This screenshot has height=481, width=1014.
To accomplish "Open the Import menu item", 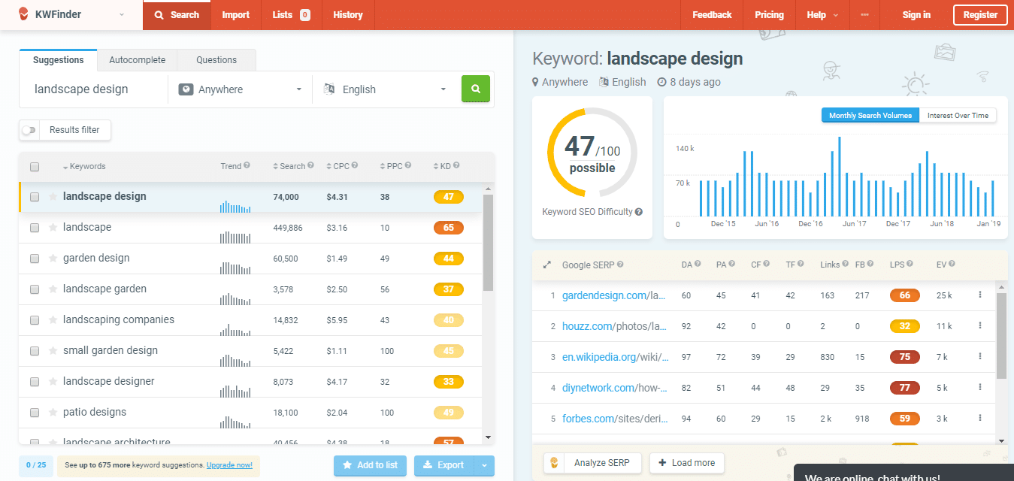I will pos(235,14).
